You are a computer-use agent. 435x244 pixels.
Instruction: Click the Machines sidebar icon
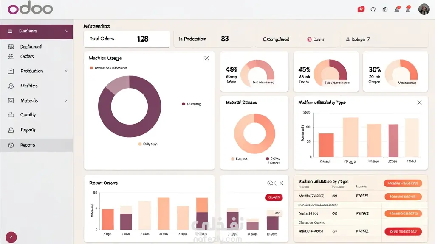pos(11,86)
